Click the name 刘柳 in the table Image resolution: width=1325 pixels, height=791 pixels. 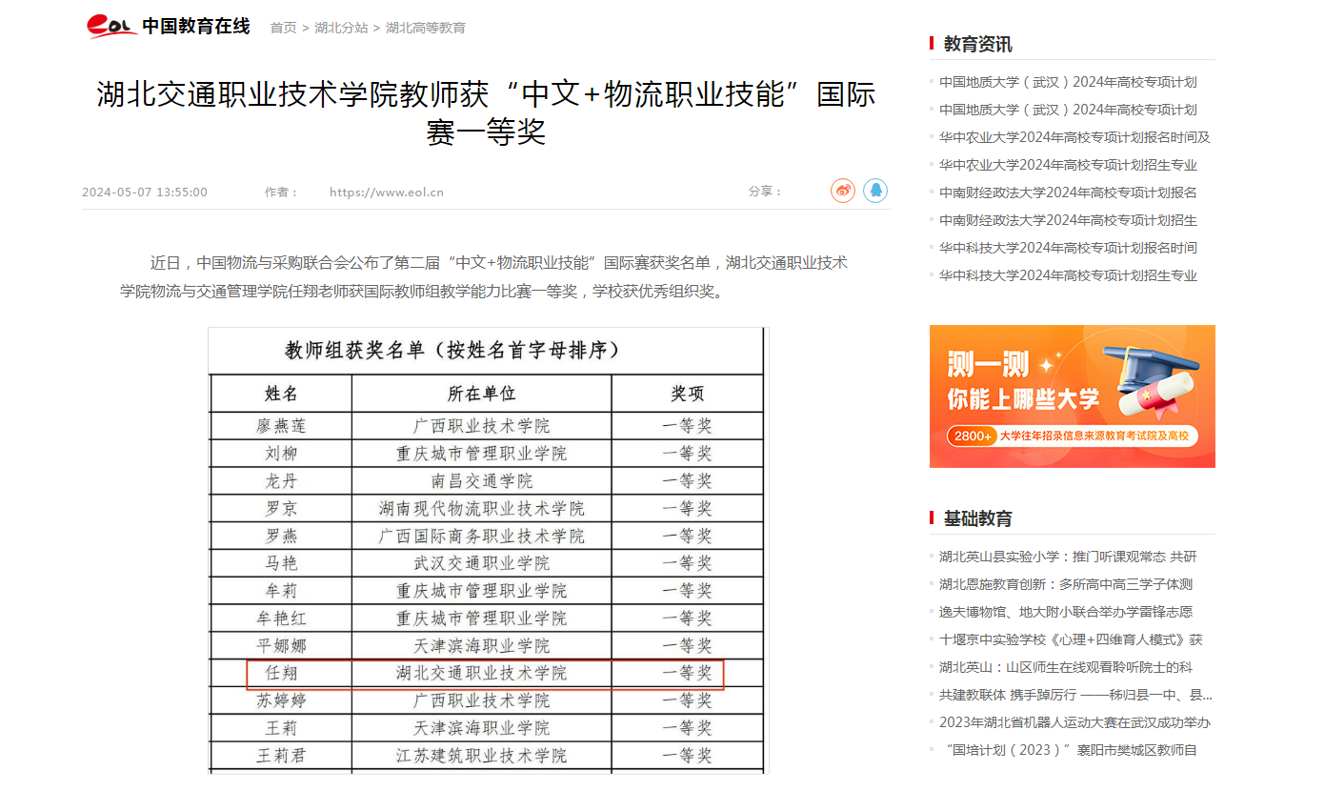tap(281, 454)
